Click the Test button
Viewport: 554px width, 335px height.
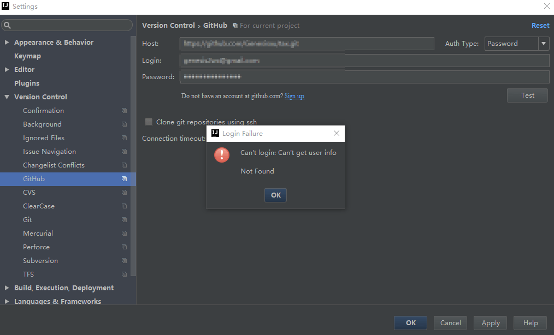tap(527, 95)
